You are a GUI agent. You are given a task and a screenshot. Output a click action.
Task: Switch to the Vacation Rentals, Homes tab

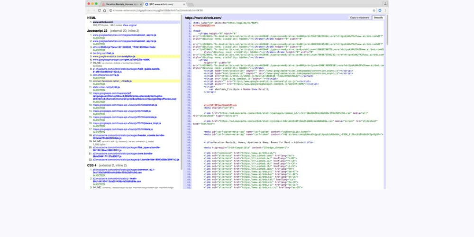[x=121, y=4]
